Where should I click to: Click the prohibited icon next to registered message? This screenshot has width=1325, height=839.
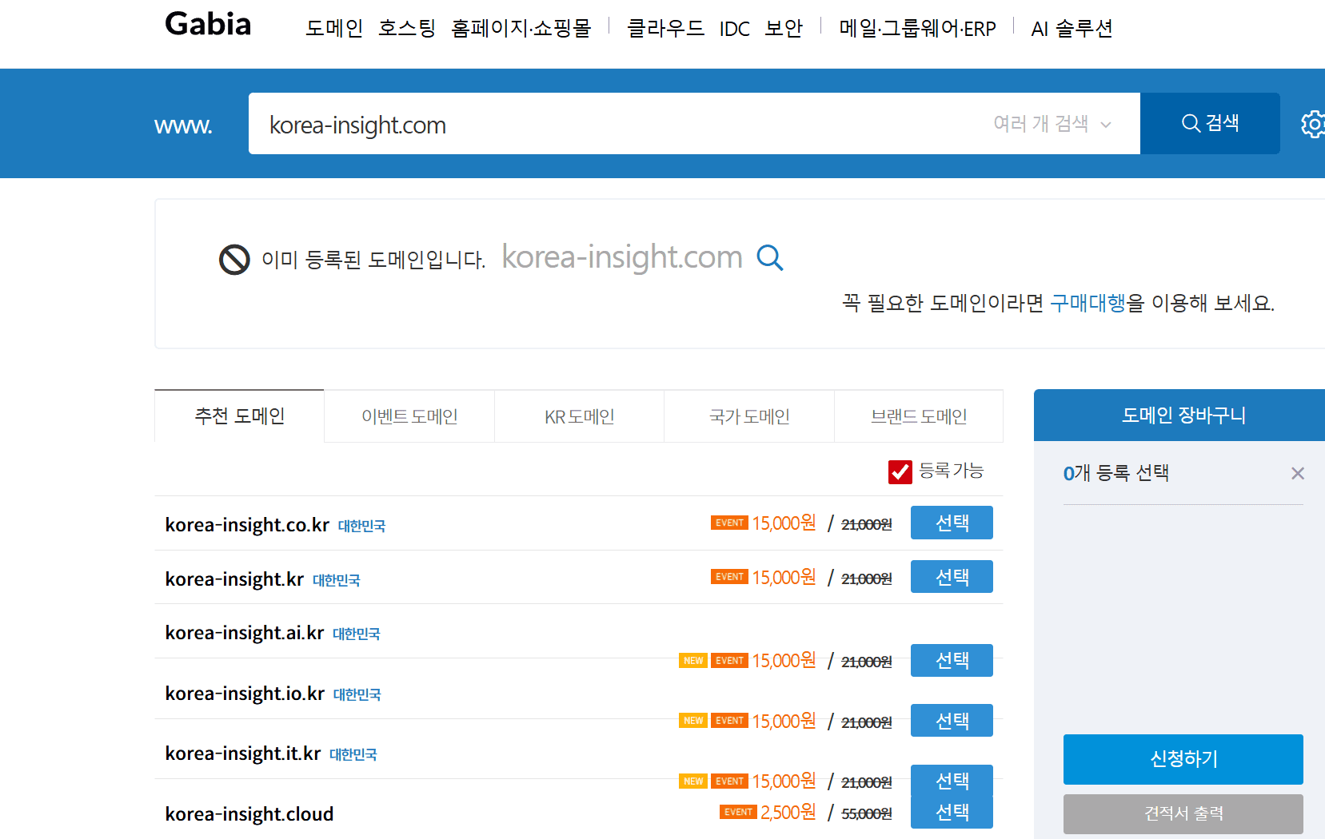(x=234, y=260)
